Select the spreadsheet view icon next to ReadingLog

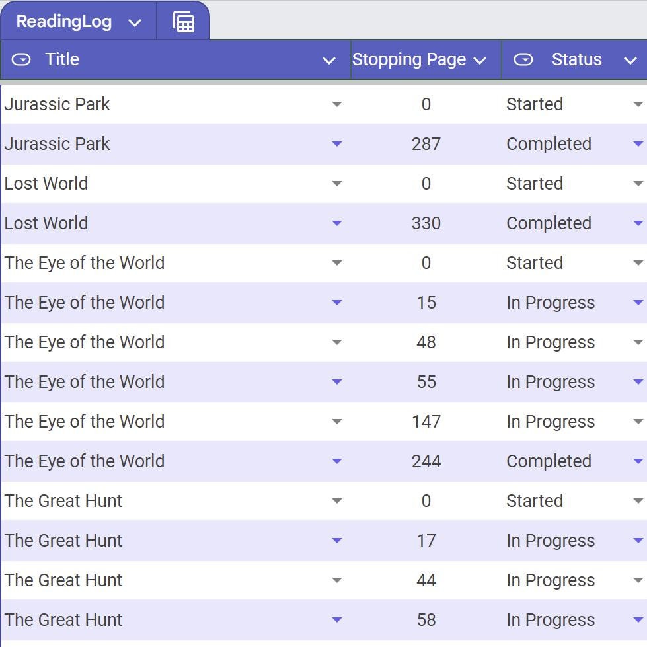183,21
